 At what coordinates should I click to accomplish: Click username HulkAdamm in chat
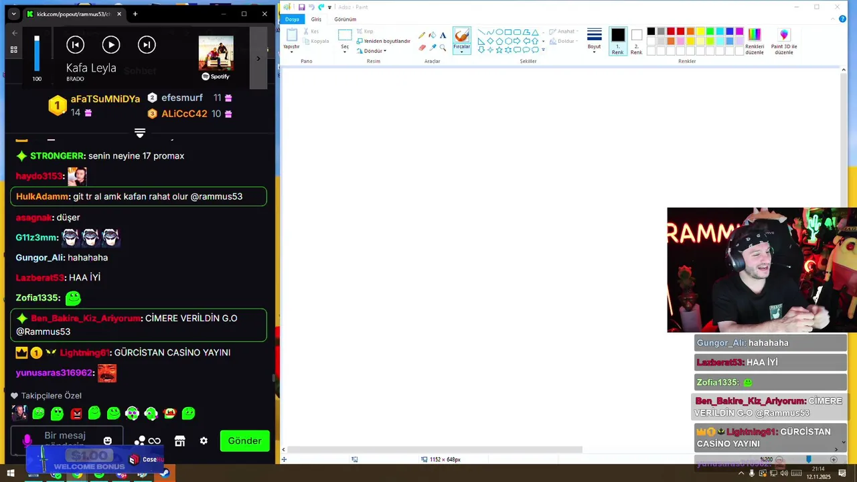coord(42,196)
